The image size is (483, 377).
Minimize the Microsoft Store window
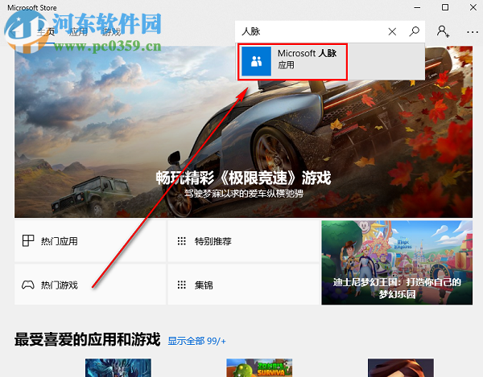coord(417,7)
